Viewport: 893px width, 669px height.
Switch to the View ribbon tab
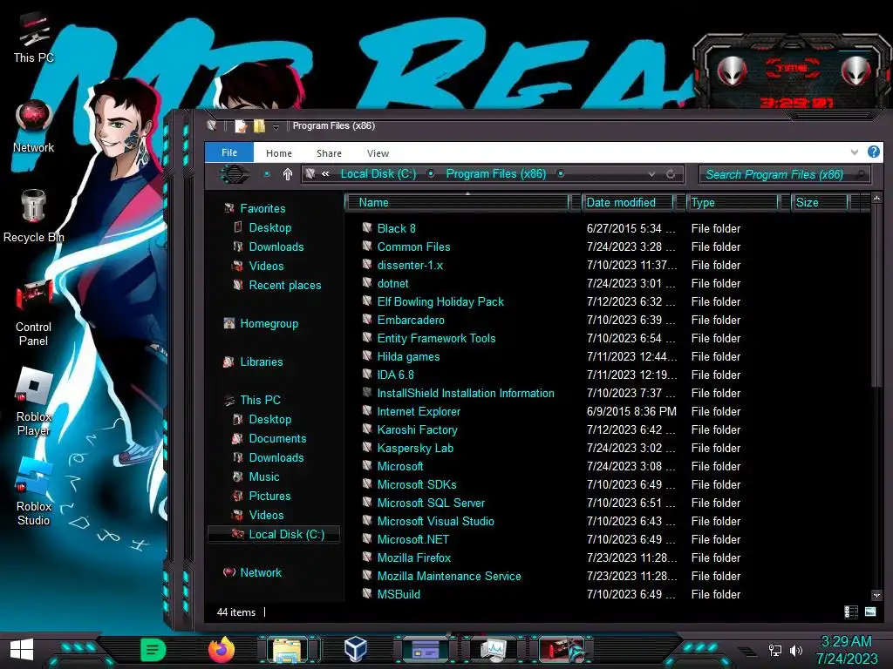tap(378, 153)
